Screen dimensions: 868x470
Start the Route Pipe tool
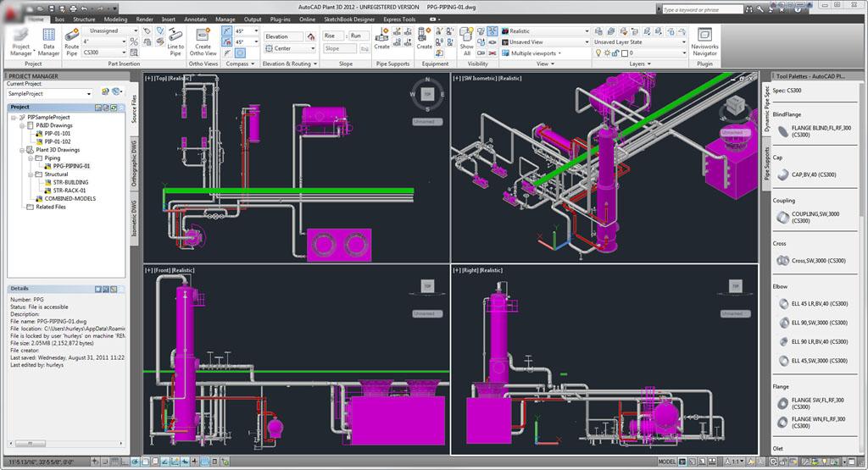(x=71, y=42)
